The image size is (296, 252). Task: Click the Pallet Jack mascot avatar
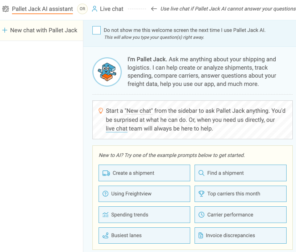107,72
